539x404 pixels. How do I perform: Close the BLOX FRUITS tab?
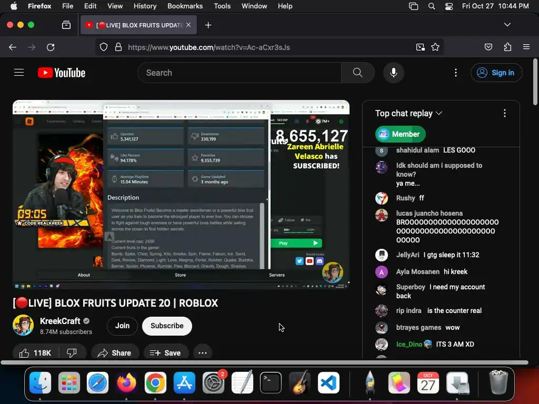188,25
